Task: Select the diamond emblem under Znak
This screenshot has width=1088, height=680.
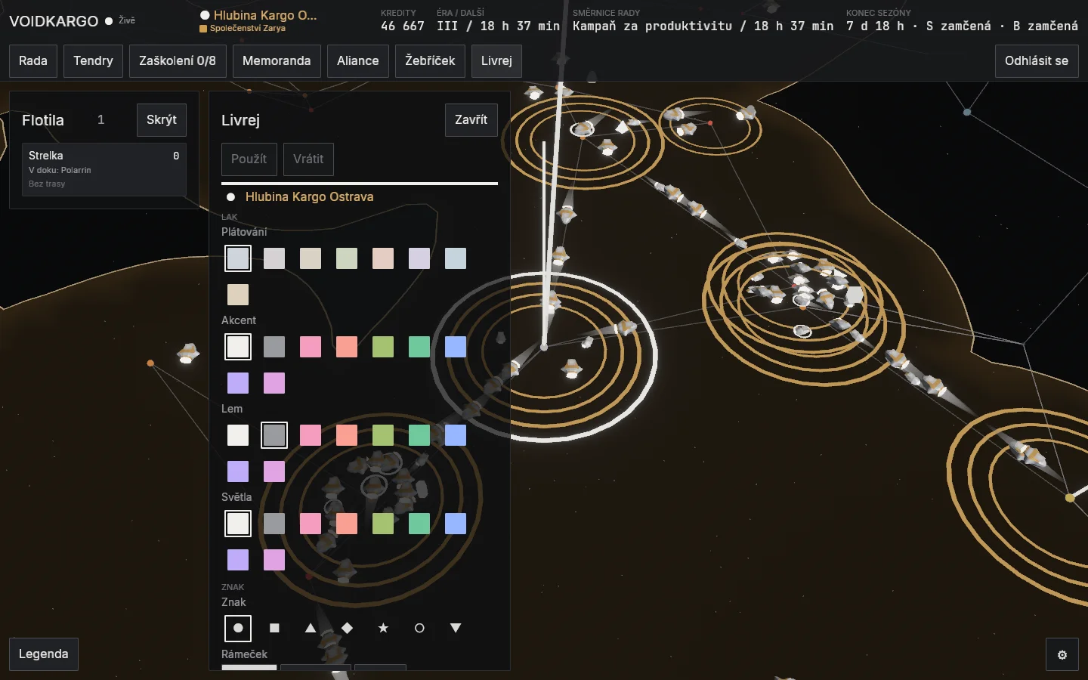Action: point(347,628)
